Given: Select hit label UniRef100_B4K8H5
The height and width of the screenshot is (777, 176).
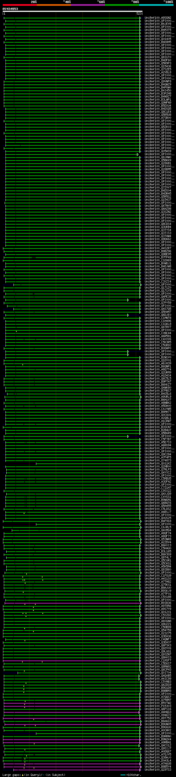Looking at the screenshot, I should coord(158,42).
